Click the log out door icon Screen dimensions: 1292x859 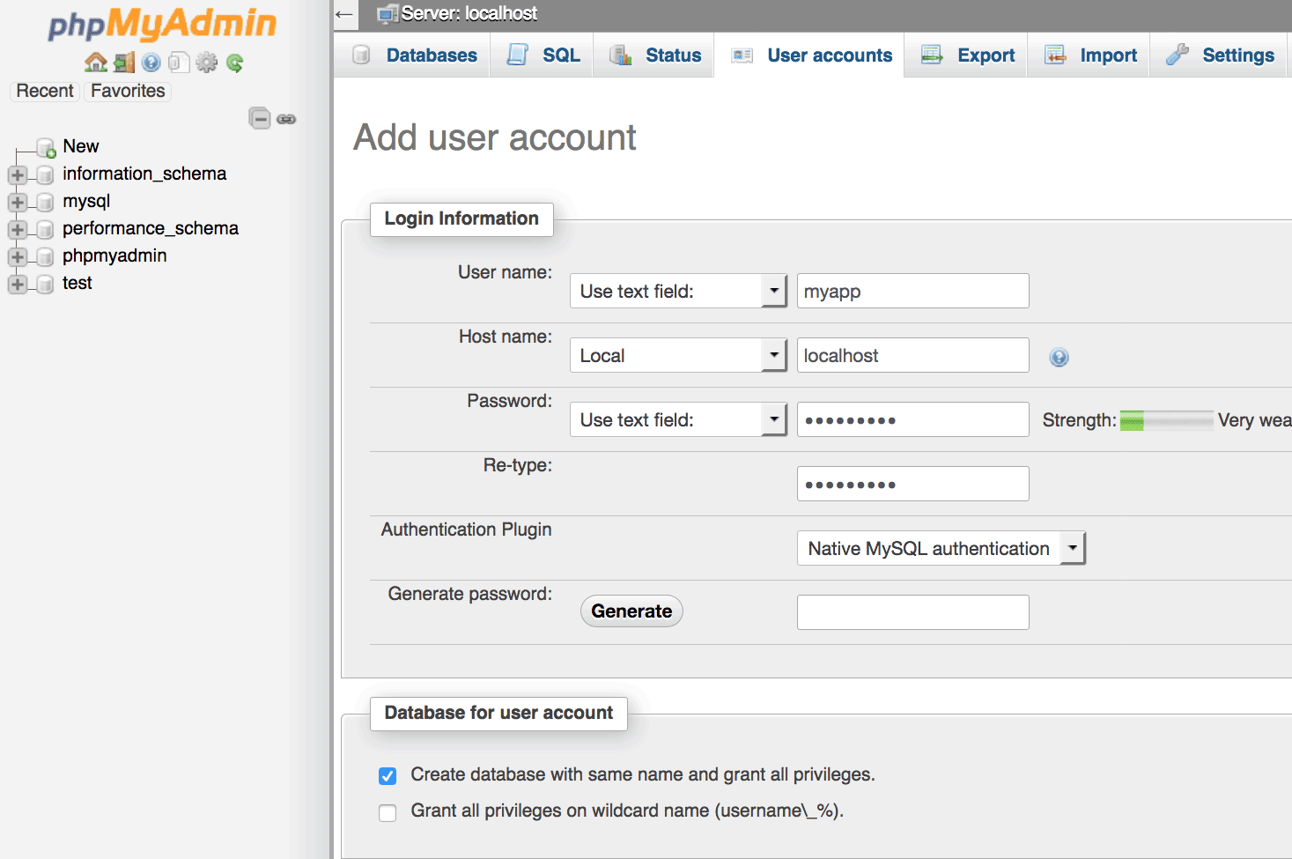124,63
